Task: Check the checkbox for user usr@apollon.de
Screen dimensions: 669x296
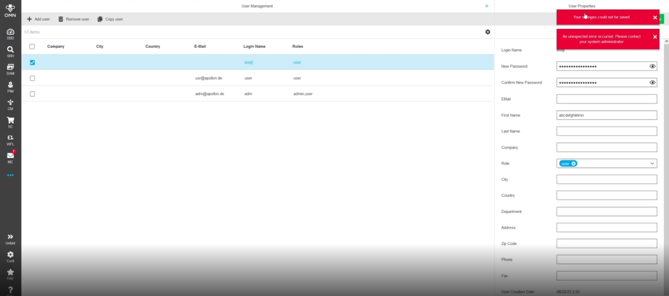Action: pyautogui.click(x=32, y=78)
